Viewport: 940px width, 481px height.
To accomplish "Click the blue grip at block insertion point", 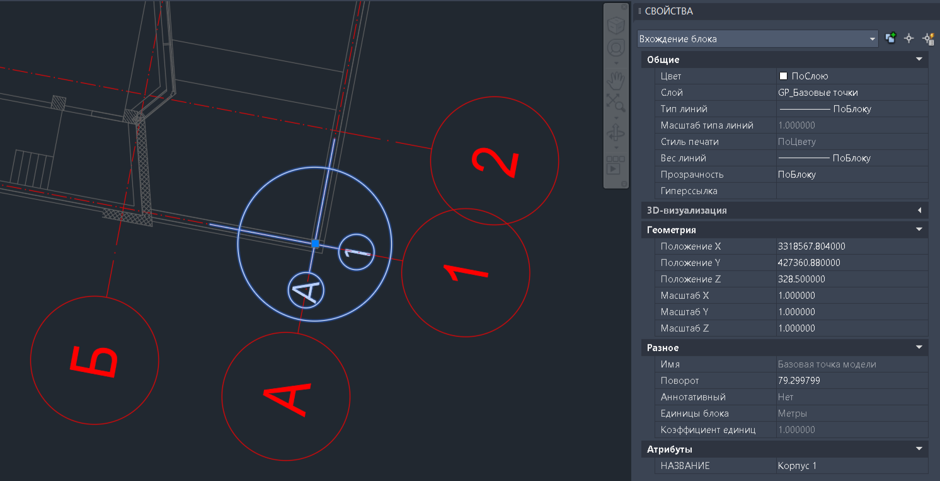I will 315,243.
